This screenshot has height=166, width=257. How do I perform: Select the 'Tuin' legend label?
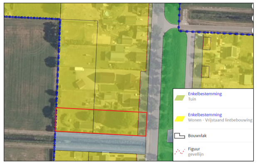pyautogui.click(x=192, y=99)
